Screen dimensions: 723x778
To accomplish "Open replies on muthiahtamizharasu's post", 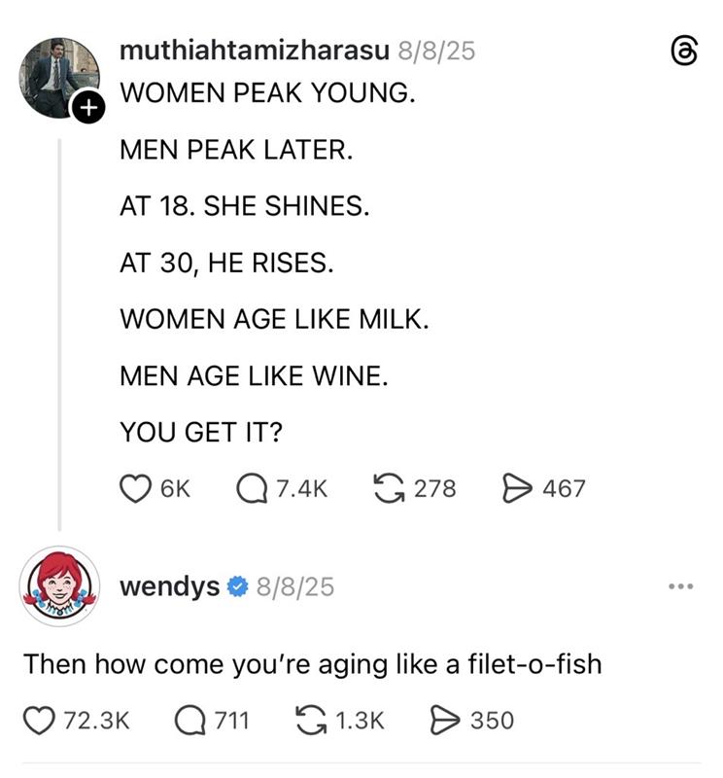I will (252, 487).
